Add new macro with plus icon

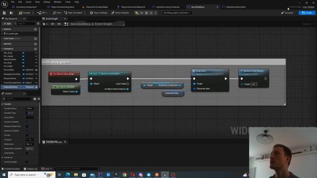(x=35, y=44)
